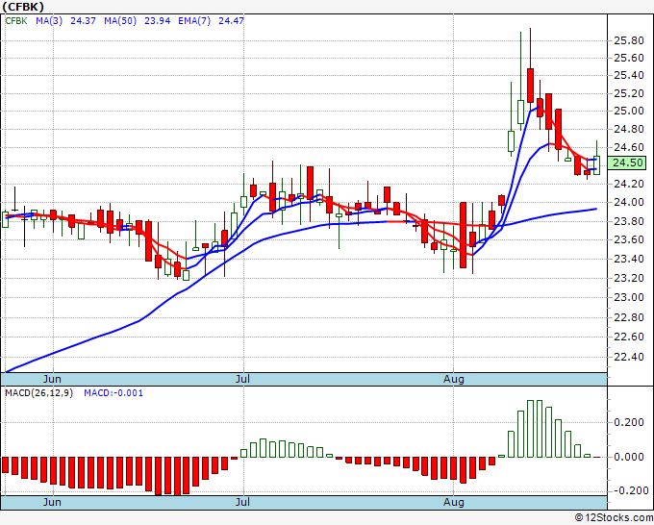
Task: Click the 24.60 price axis label
Action: point(629,148)
